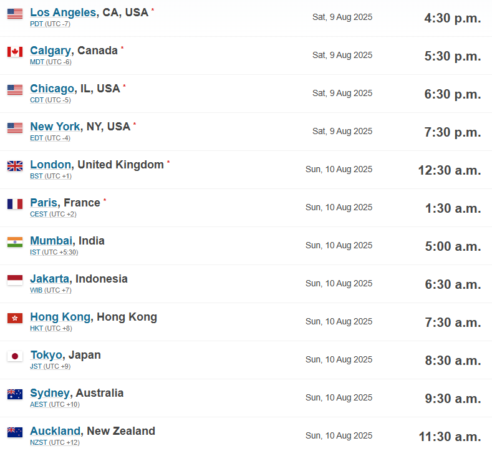492x461 pixels.
Task: Click the Hong Kong flag icon
Action: (x=15, y=318)
